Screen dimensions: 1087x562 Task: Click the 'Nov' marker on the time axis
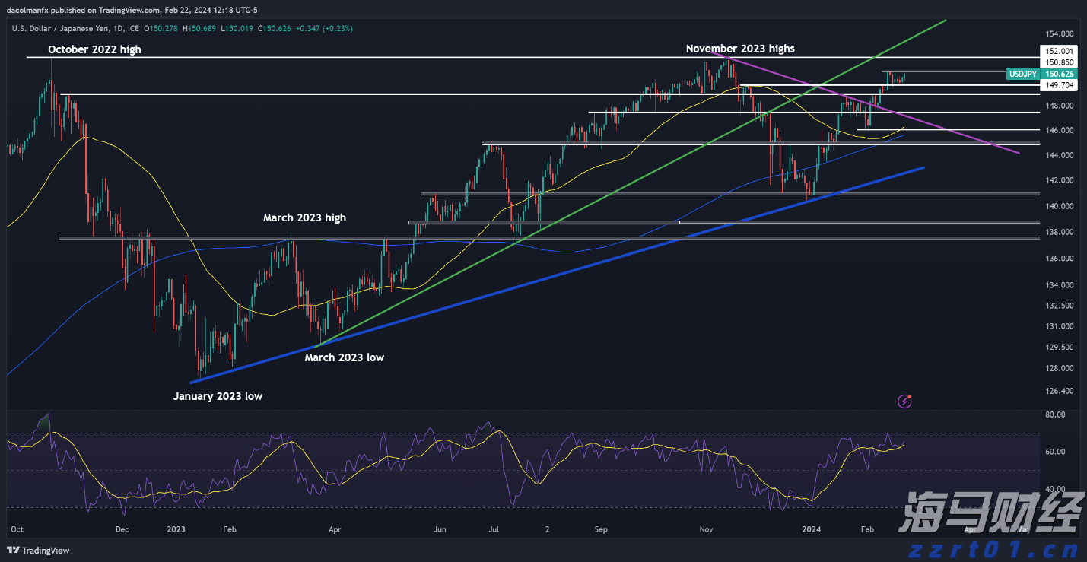click(705, 529)
